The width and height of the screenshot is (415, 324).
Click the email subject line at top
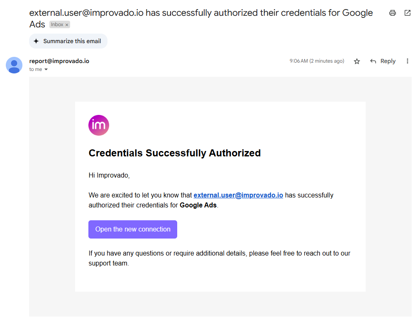(x=201, y=13)
